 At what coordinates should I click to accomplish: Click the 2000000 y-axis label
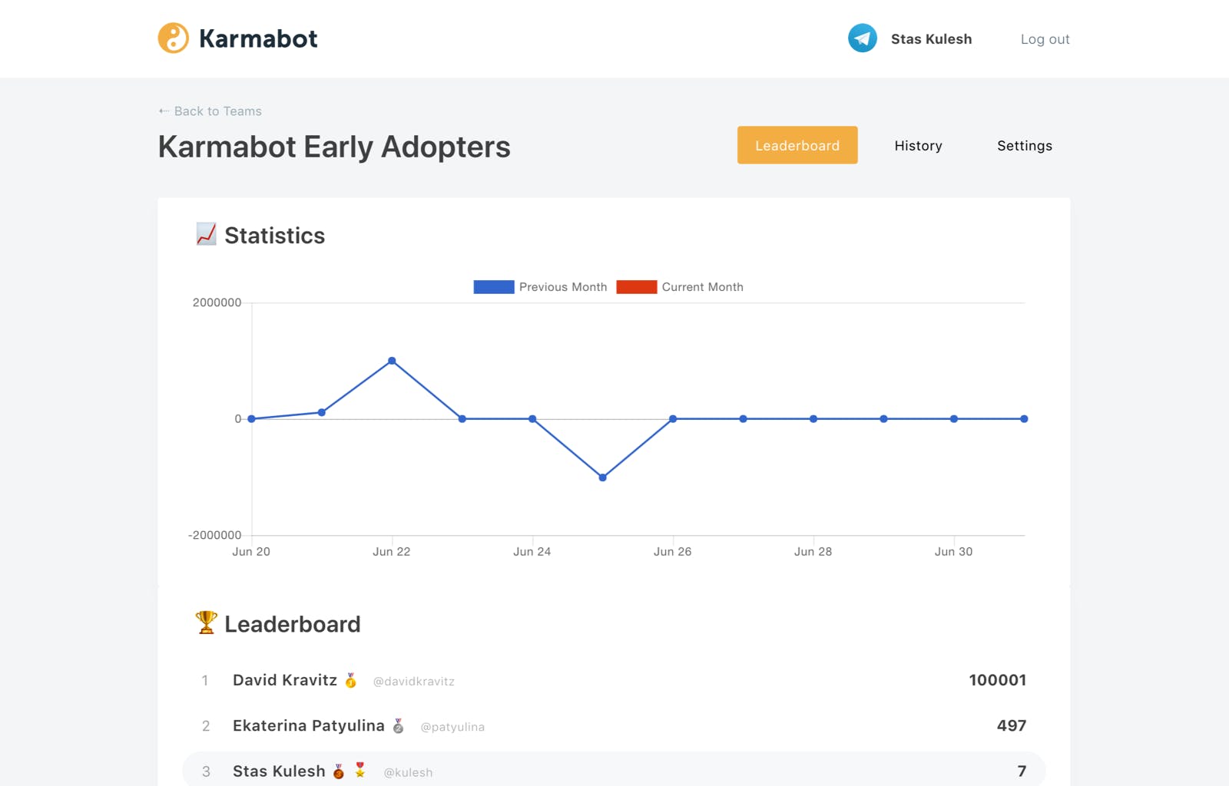(217, 302)
